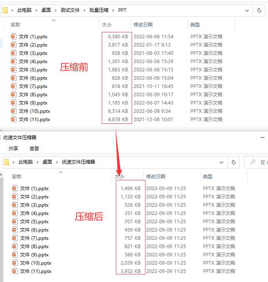Sort by 大小 column in PPT window
The height and width of the screenshot is (282, 268).
pyautogui.click(x=107, y=24)
